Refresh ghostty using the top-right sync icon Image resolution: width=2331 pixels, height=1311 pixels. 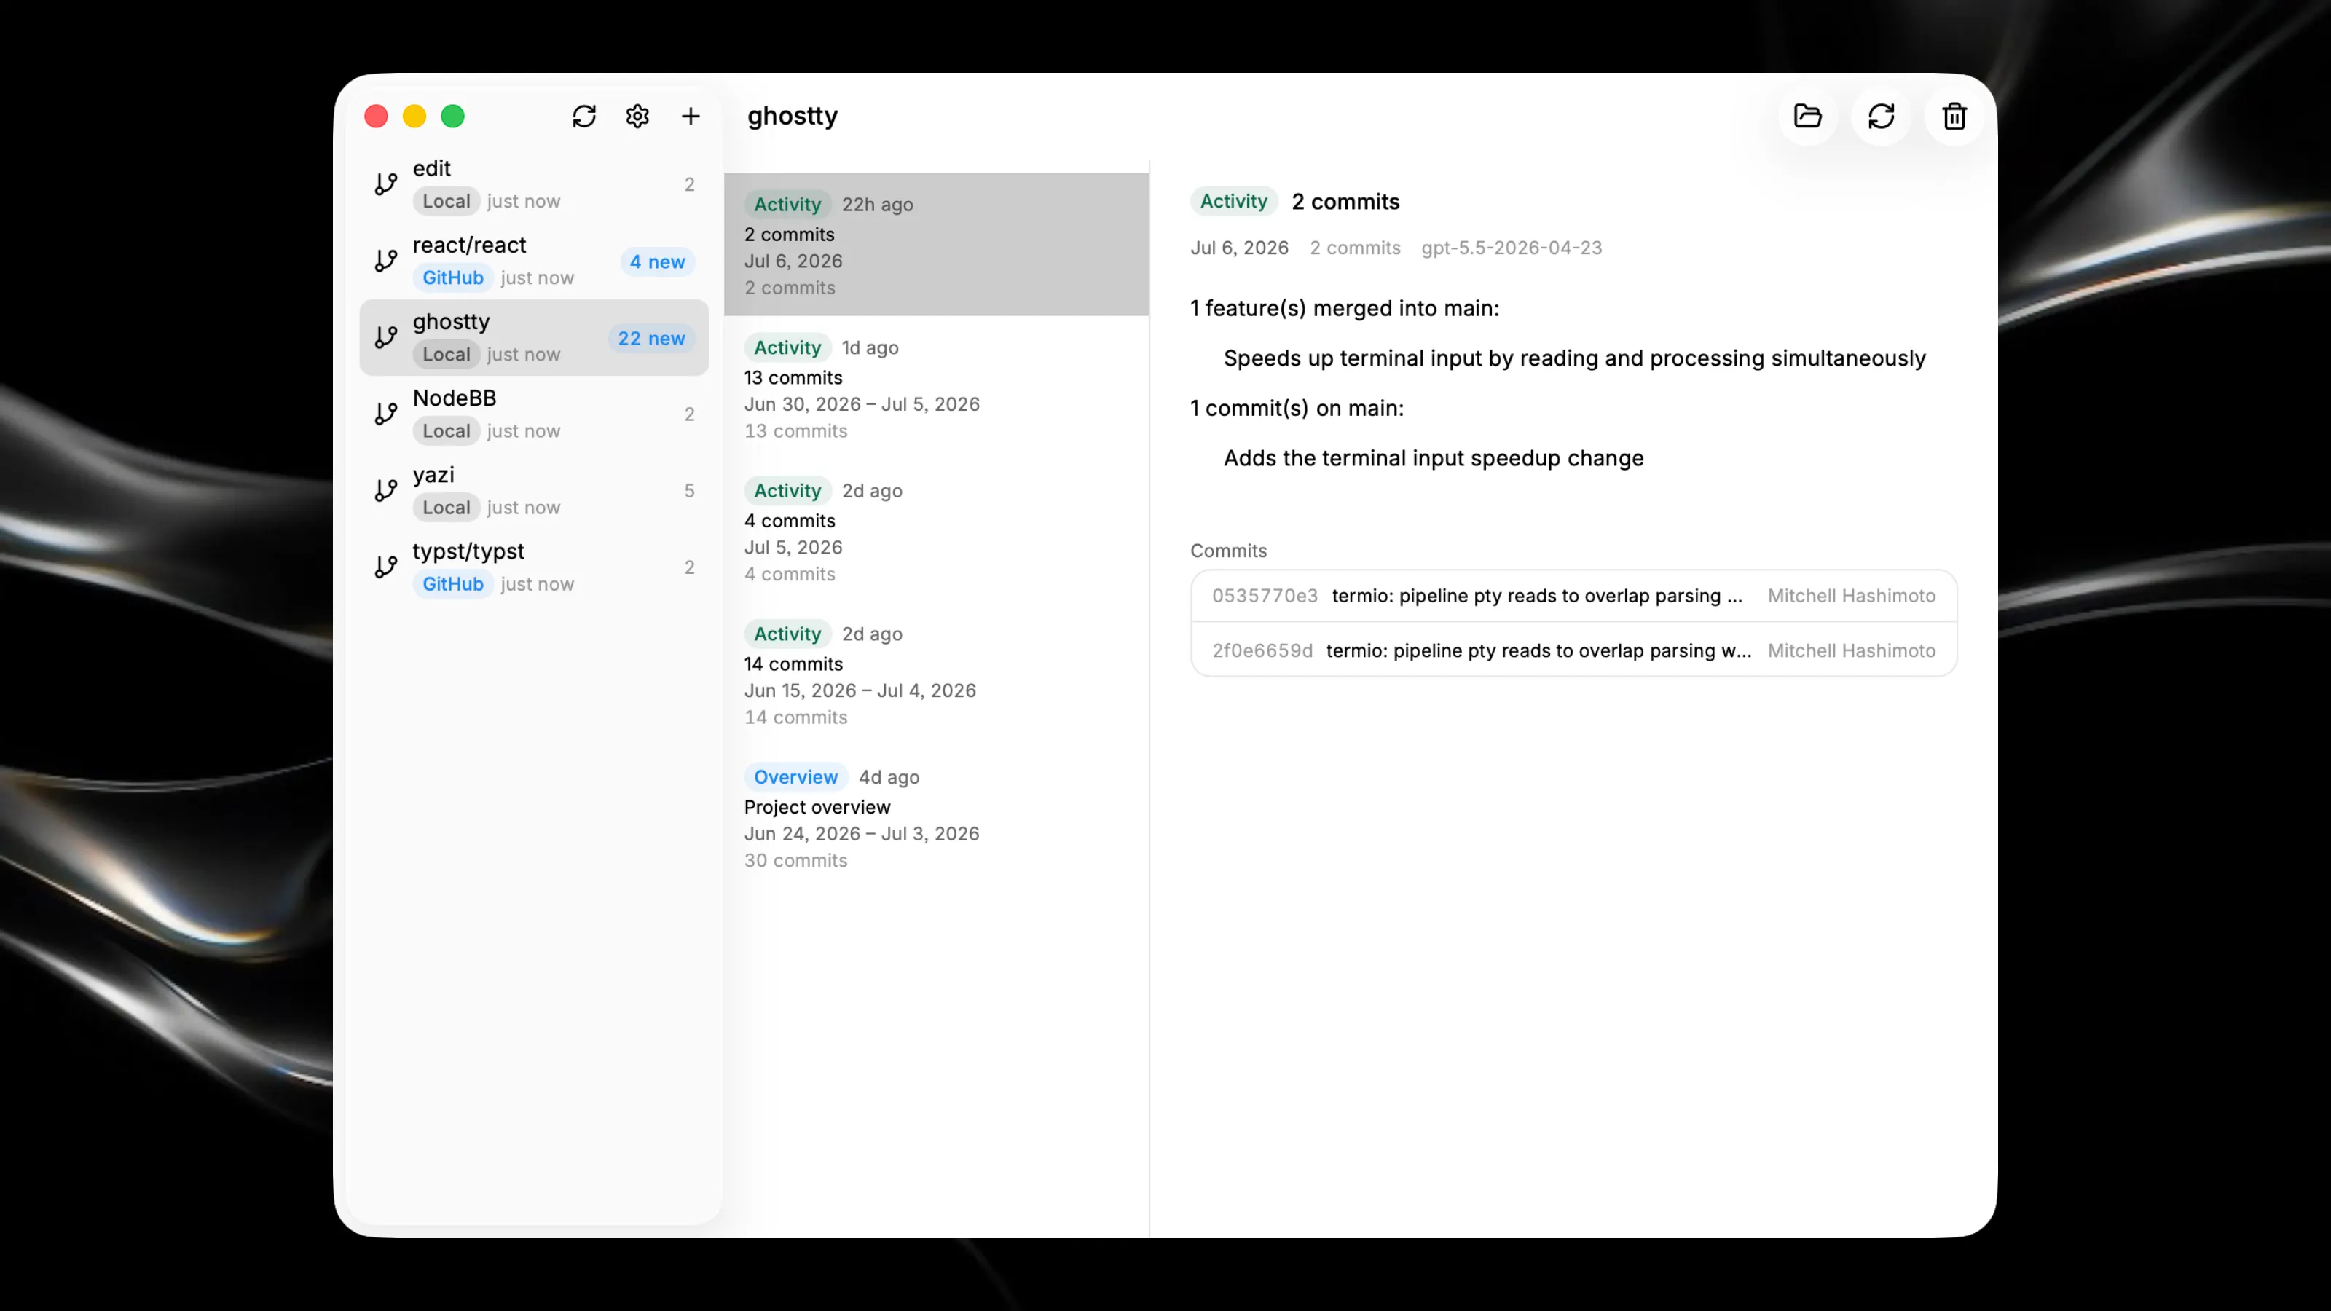[x=1880, y=116]
